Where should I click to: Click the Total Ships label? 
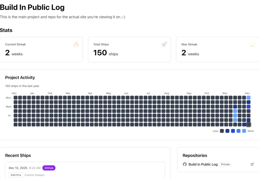101,44
